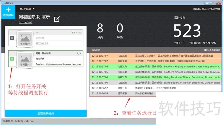Click the plus 连接网站 connect-site button

8,12
